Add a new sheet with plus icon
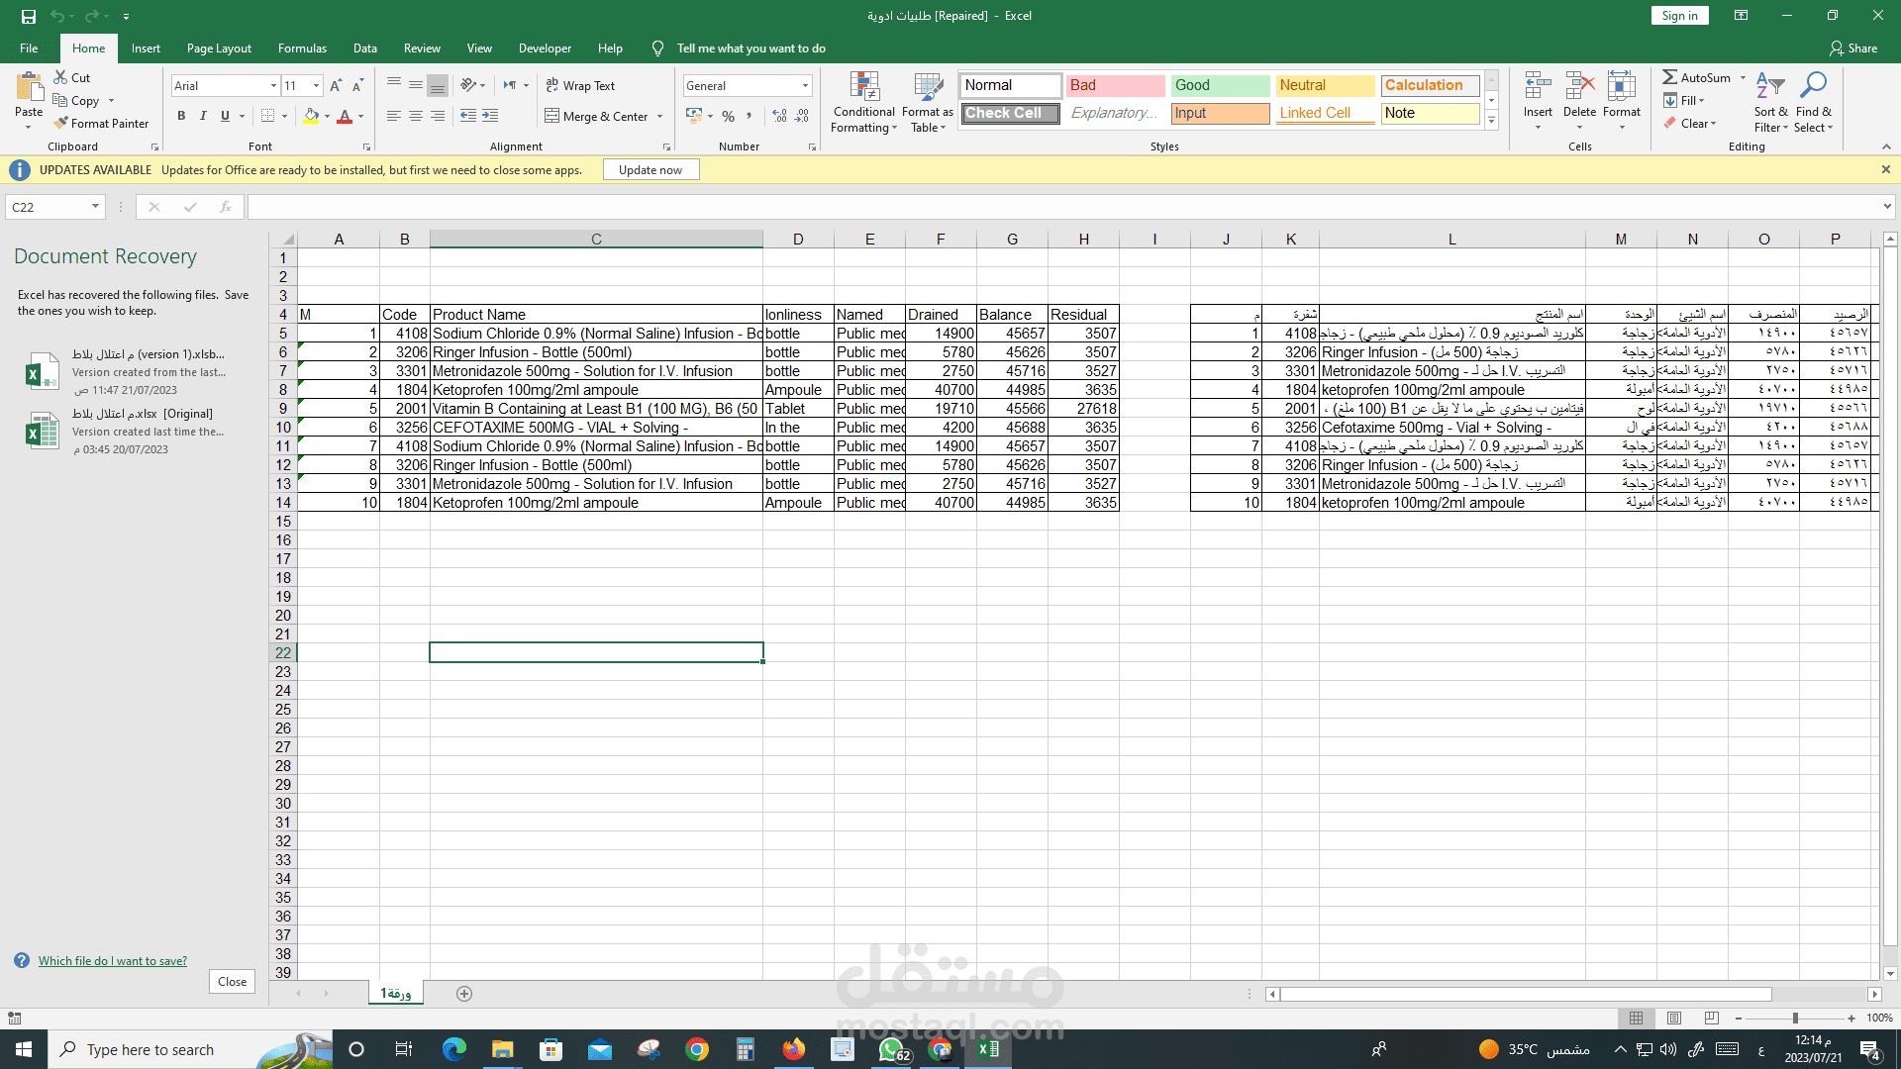Viewport: 1901px width, 1069px height. pyautogui.click(x=464, y=994)
